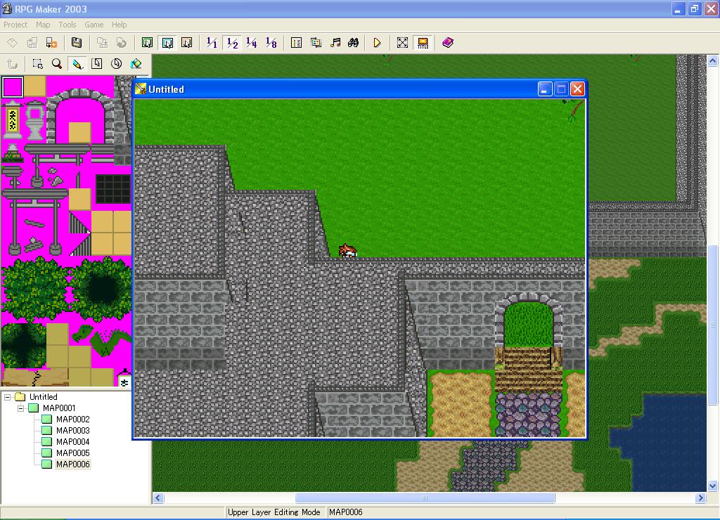Viewport: 720px width, 520px height.
Task: Switch to Upper Layer editing mode
Action: [x=167, y=43]
